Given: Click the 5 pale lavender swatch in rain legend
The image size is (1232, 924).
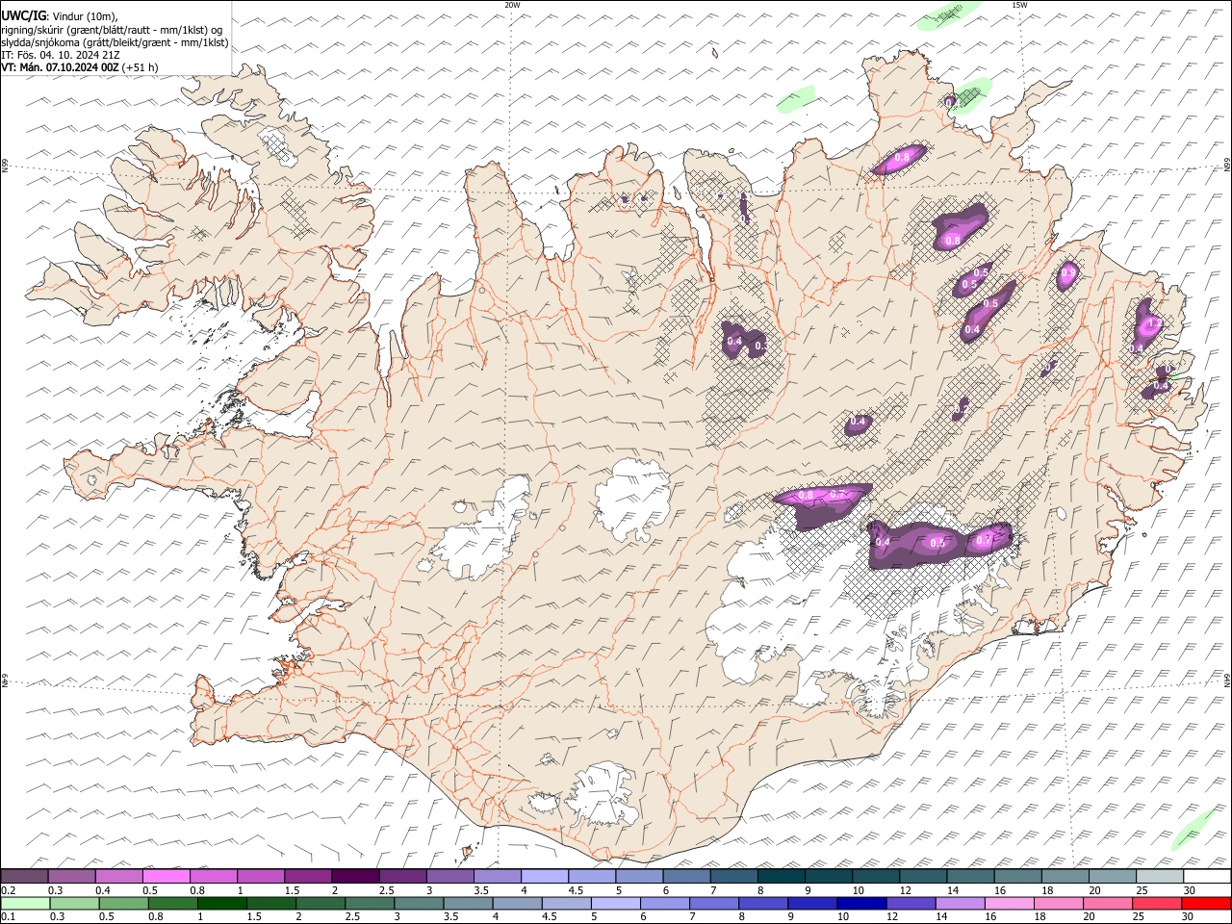Looking at the screenshot, I should tap(616, 903).
